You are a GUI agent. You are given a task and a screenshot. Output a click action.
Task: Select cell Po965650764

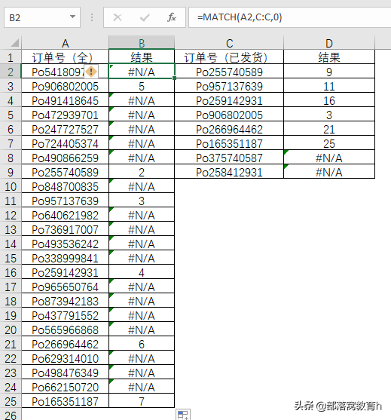[65, 287]
